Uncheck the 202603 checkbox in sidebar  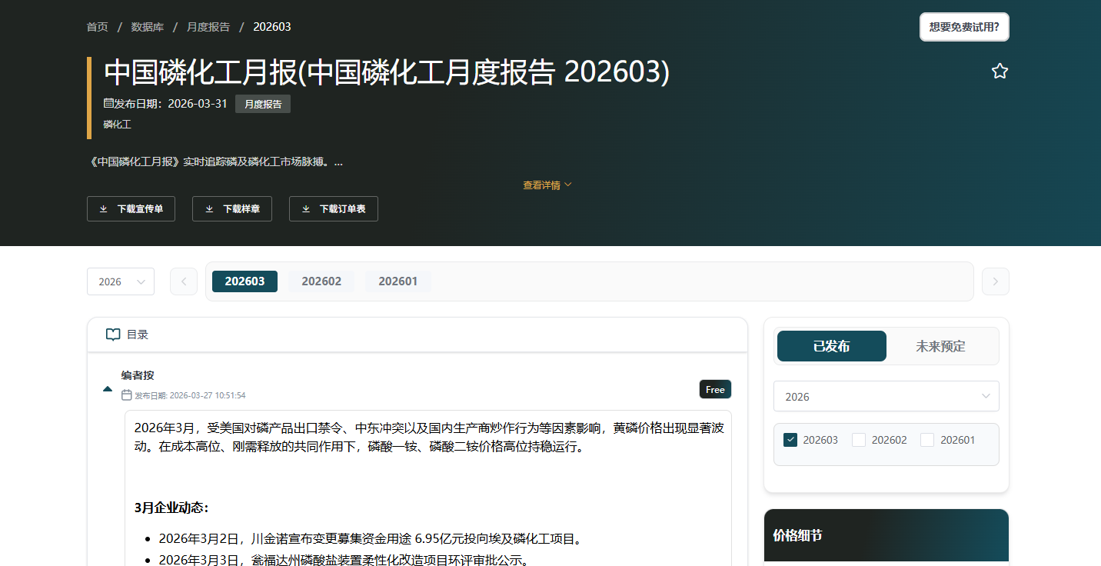click(790, 439)
